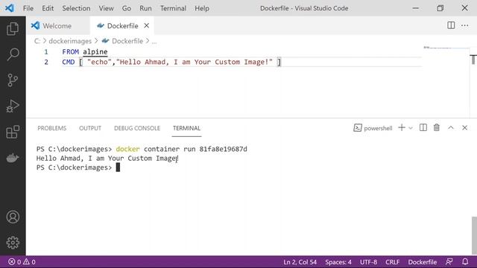The image size is (477, 268).
Task: Split the editor to the right
Action: (x=451, y=25)
